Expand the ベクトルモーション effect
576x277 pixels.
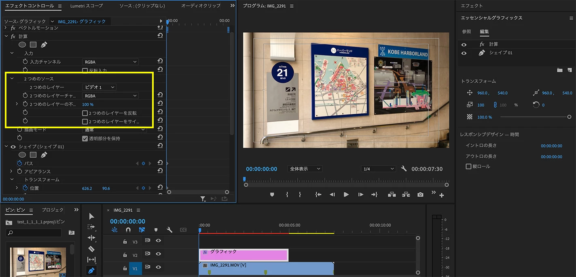click(x=6, y=28)
